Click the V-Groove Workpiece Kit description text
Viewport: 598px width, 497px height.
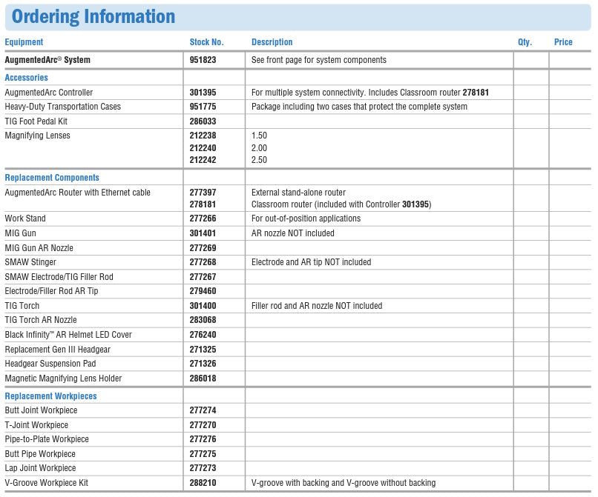pyautogui.click(x=344, y=483)
